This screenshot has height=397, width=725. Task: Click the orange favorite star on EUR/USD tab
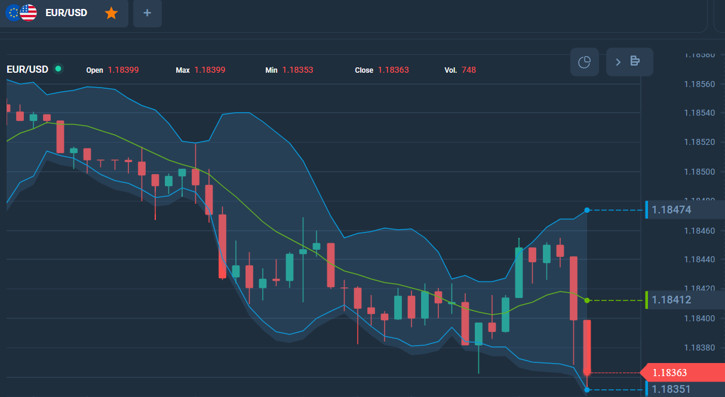111,13
